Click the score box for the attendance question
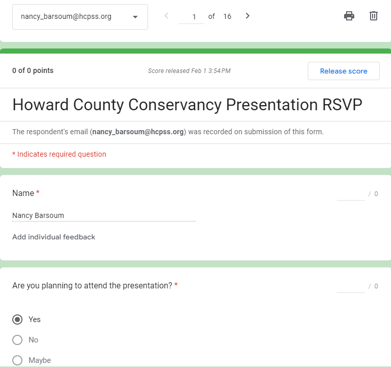 [x=351, y=286]
